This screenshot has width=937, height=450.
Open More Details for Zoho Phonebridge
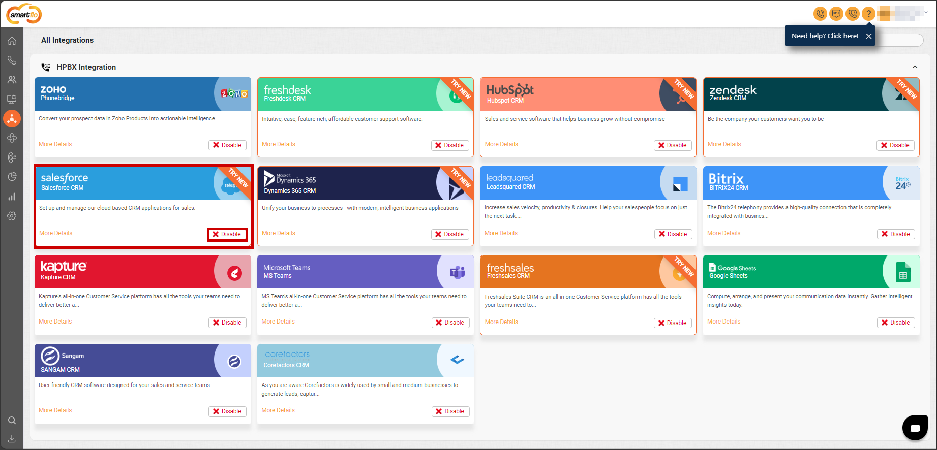[x=55, y=144]
